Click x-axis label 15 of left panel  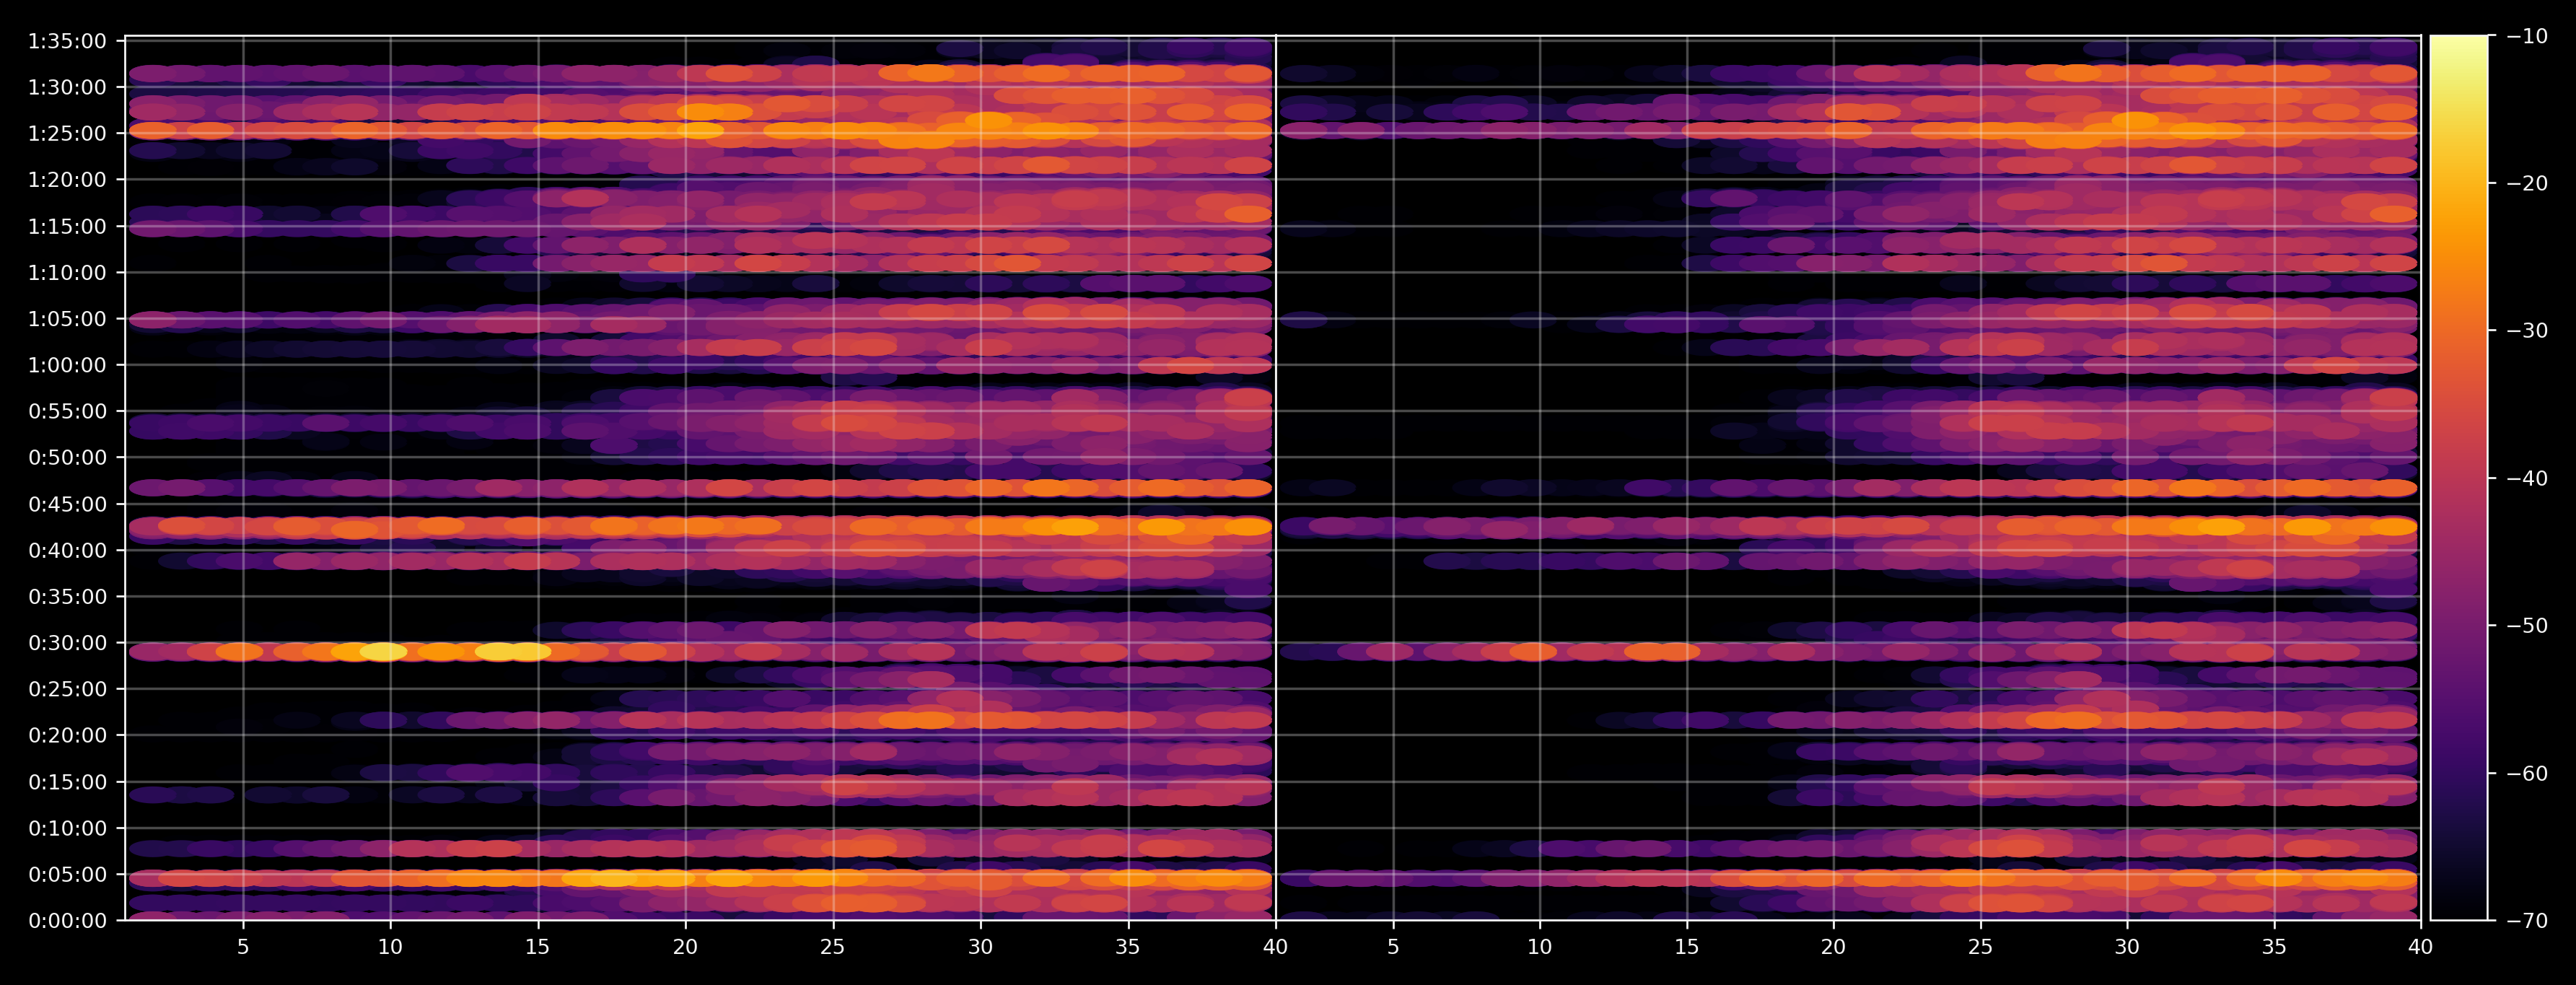point(538,946)
